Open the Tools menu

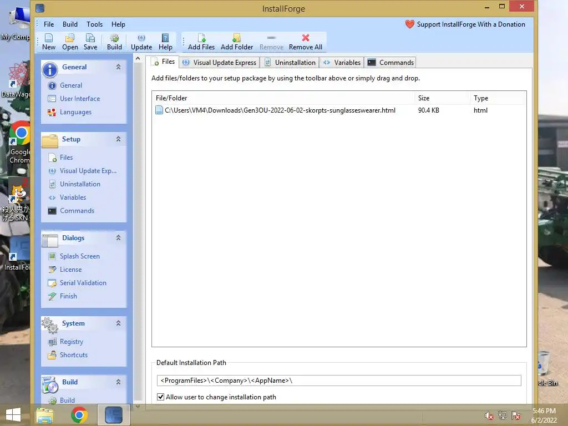point(94,24)
